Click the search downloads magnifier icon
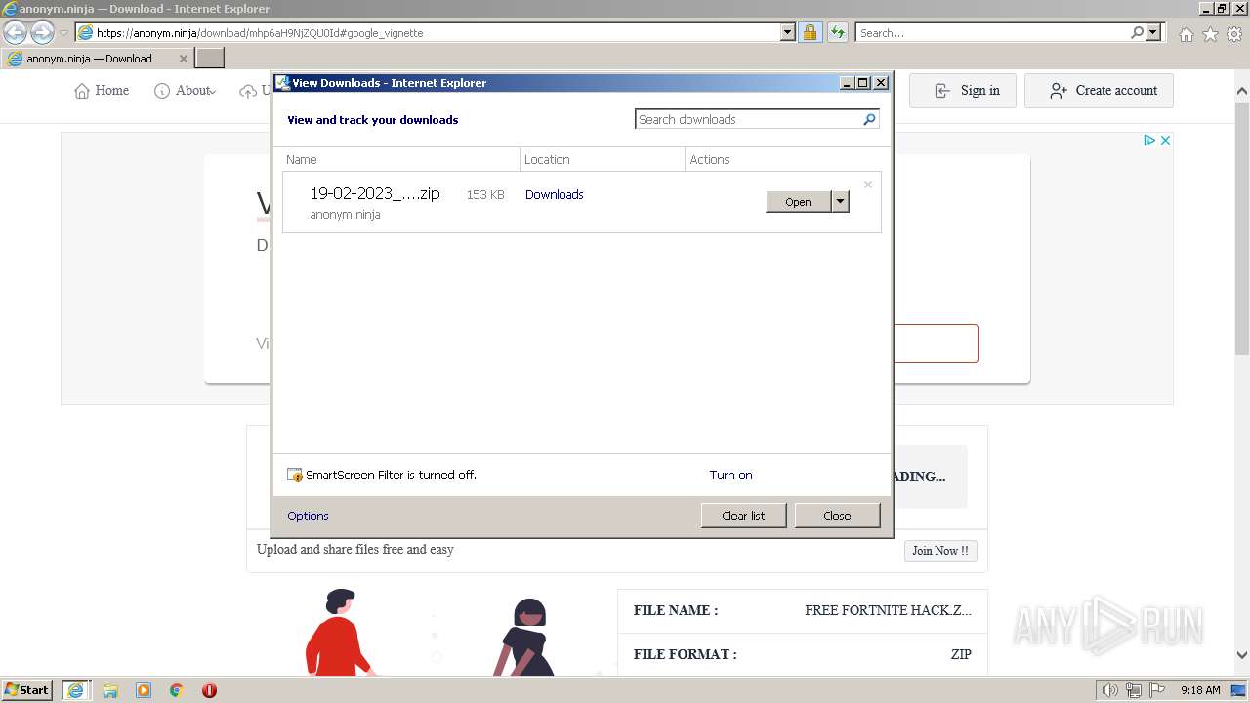 [869, 119]
